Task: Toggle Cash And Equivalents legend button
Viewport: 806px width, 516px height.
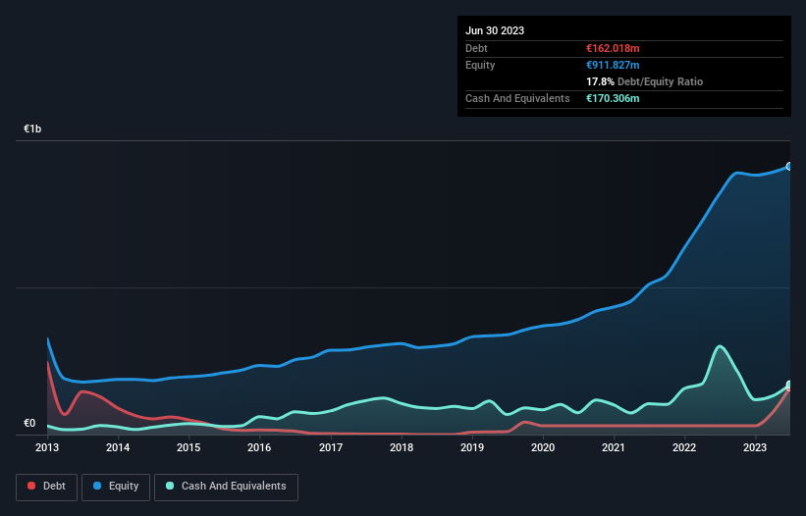Action: tap(226, 487)
